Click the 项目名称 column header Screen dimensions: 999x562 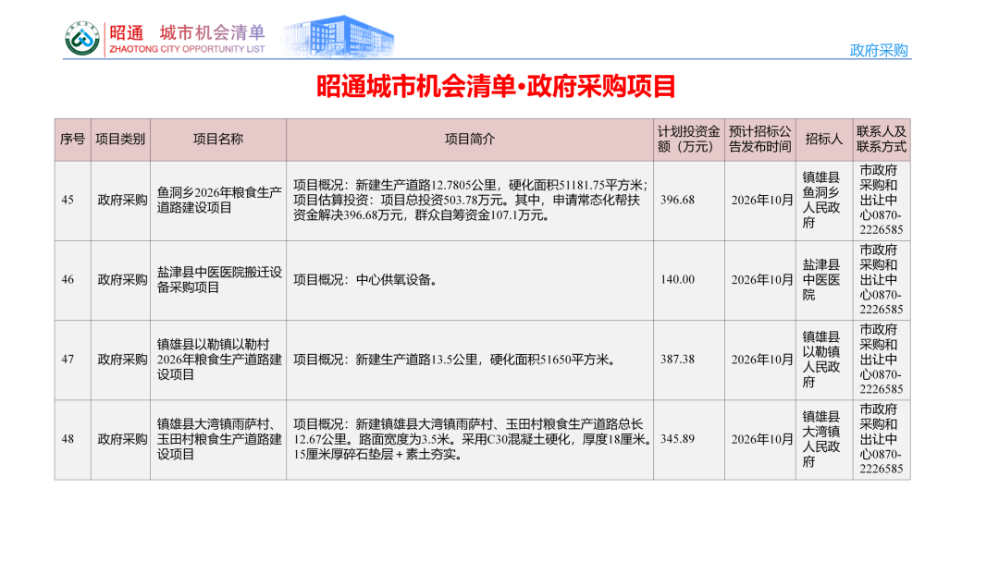pos(218,140)
